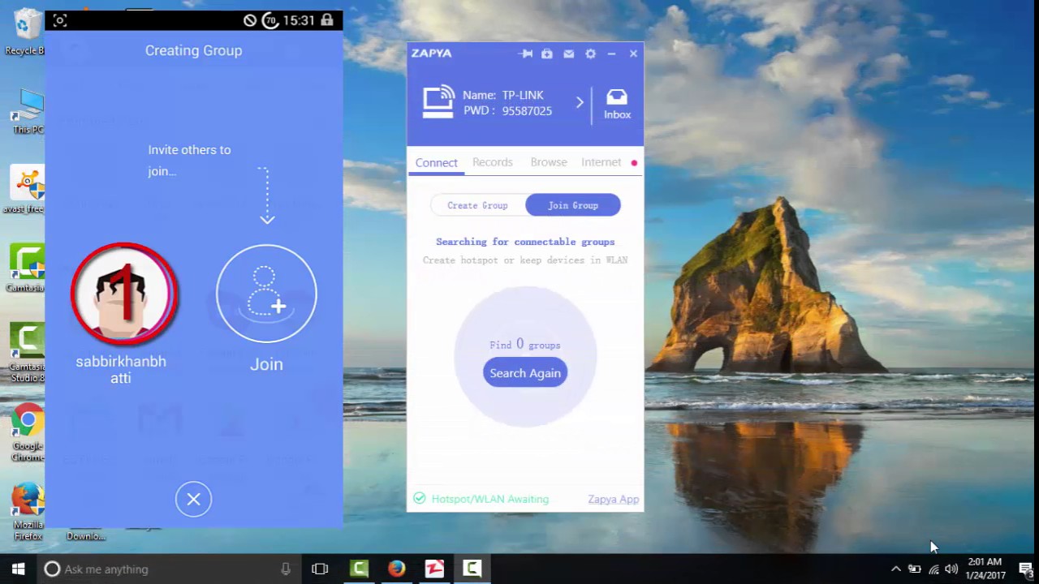Open the Wi-Fi network tray icon
Screen dimensions: 1039x584
coord(933,569)
